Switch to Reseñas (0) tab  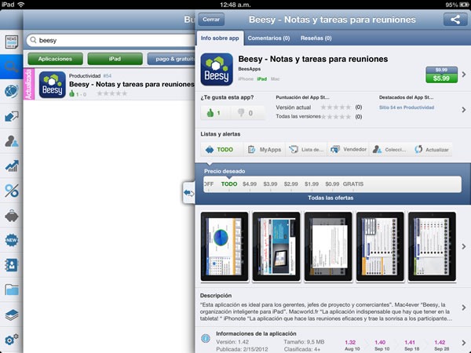(x=316, y=38)
